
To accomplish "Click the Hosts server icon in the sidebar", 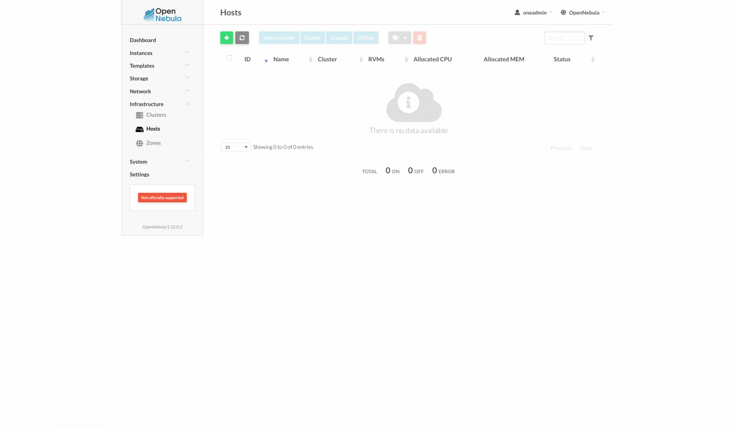I will pos(139,129).
